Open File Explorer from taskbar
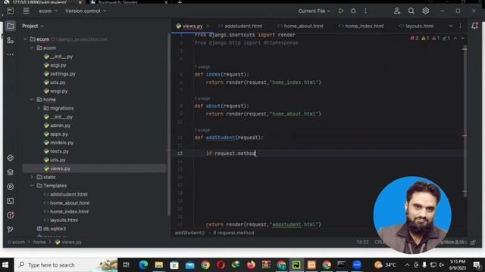This screenshot has width=485, height=272. point(159,264)
